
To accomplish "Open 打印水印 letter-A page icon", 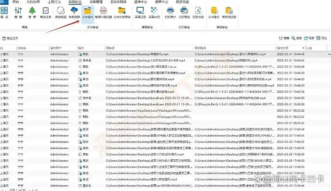I will click(x=198, y=10).
